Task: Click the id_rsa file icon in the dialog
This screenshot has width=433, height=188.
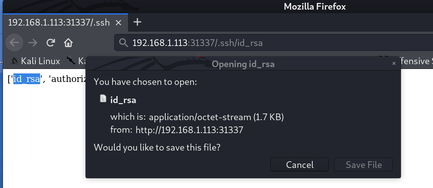Action: tap(103, 99)
